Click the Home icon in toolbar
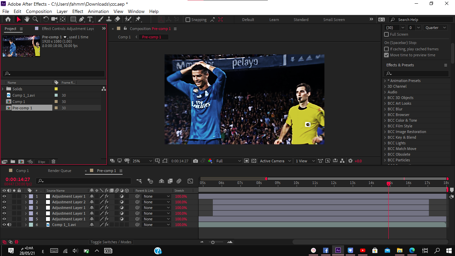The height and width of the screenshot is (256, 455). (x=8, y=19)
